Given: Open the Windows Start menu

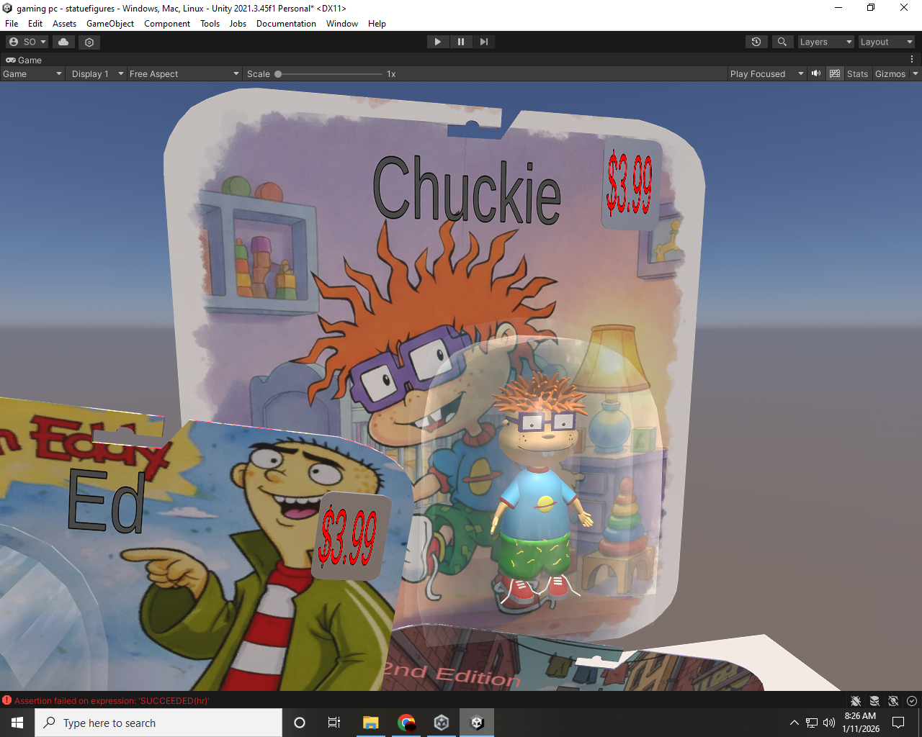Looking at the screenshot, I should pyautogui.click(x=17, y=723).
